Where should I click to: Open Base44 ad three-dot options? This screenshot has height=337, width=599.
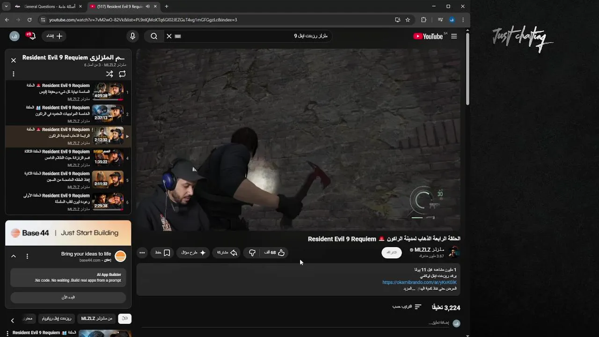tap(27, 256)
